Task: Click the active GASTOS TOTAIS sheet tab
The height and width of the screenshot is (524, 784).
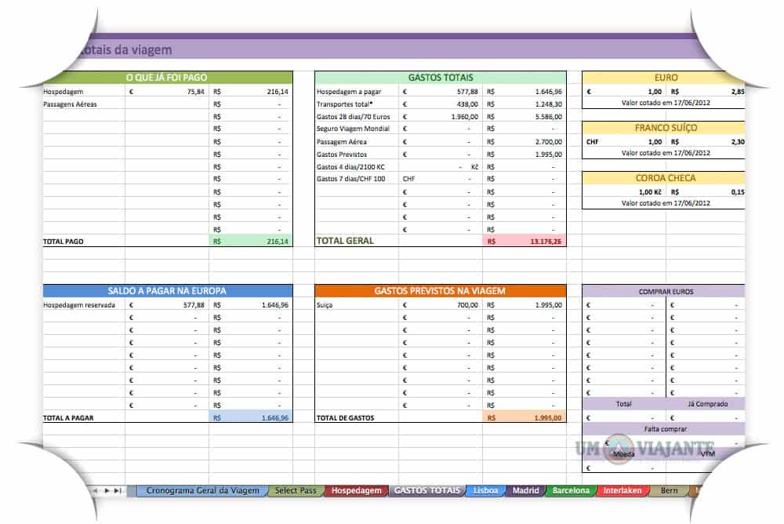Action: click(427, 489)
